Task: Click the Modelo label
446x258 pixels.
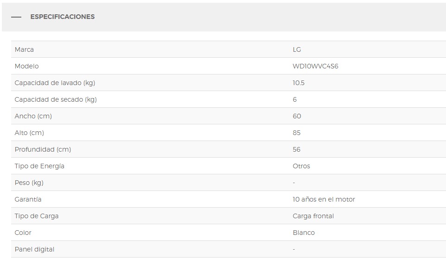Action: click(27, 66)
